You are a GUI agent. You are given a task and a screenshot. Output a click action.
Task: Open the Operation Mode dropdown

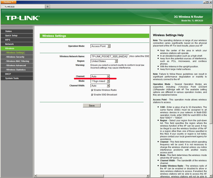100,46
